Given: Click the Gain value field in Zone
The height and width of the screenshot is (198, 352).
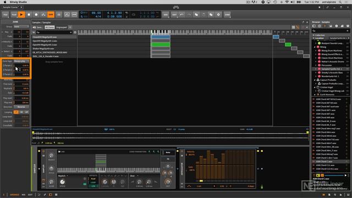Looking at the screenshot, I should pos(21,93).
